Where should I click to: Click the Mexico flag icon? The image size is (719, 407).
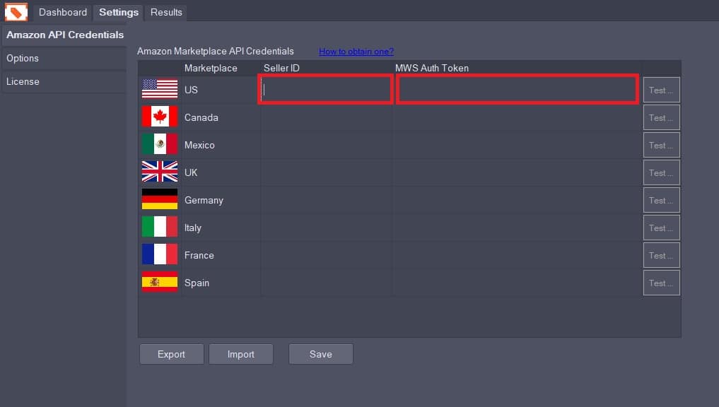coord(160,144)
